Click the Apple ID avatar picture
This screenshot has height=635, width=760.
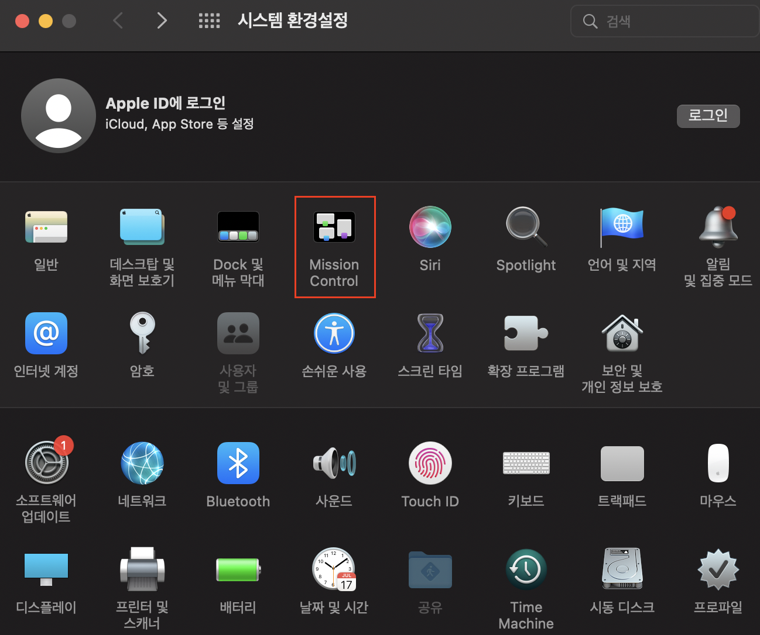pos(59,116)
